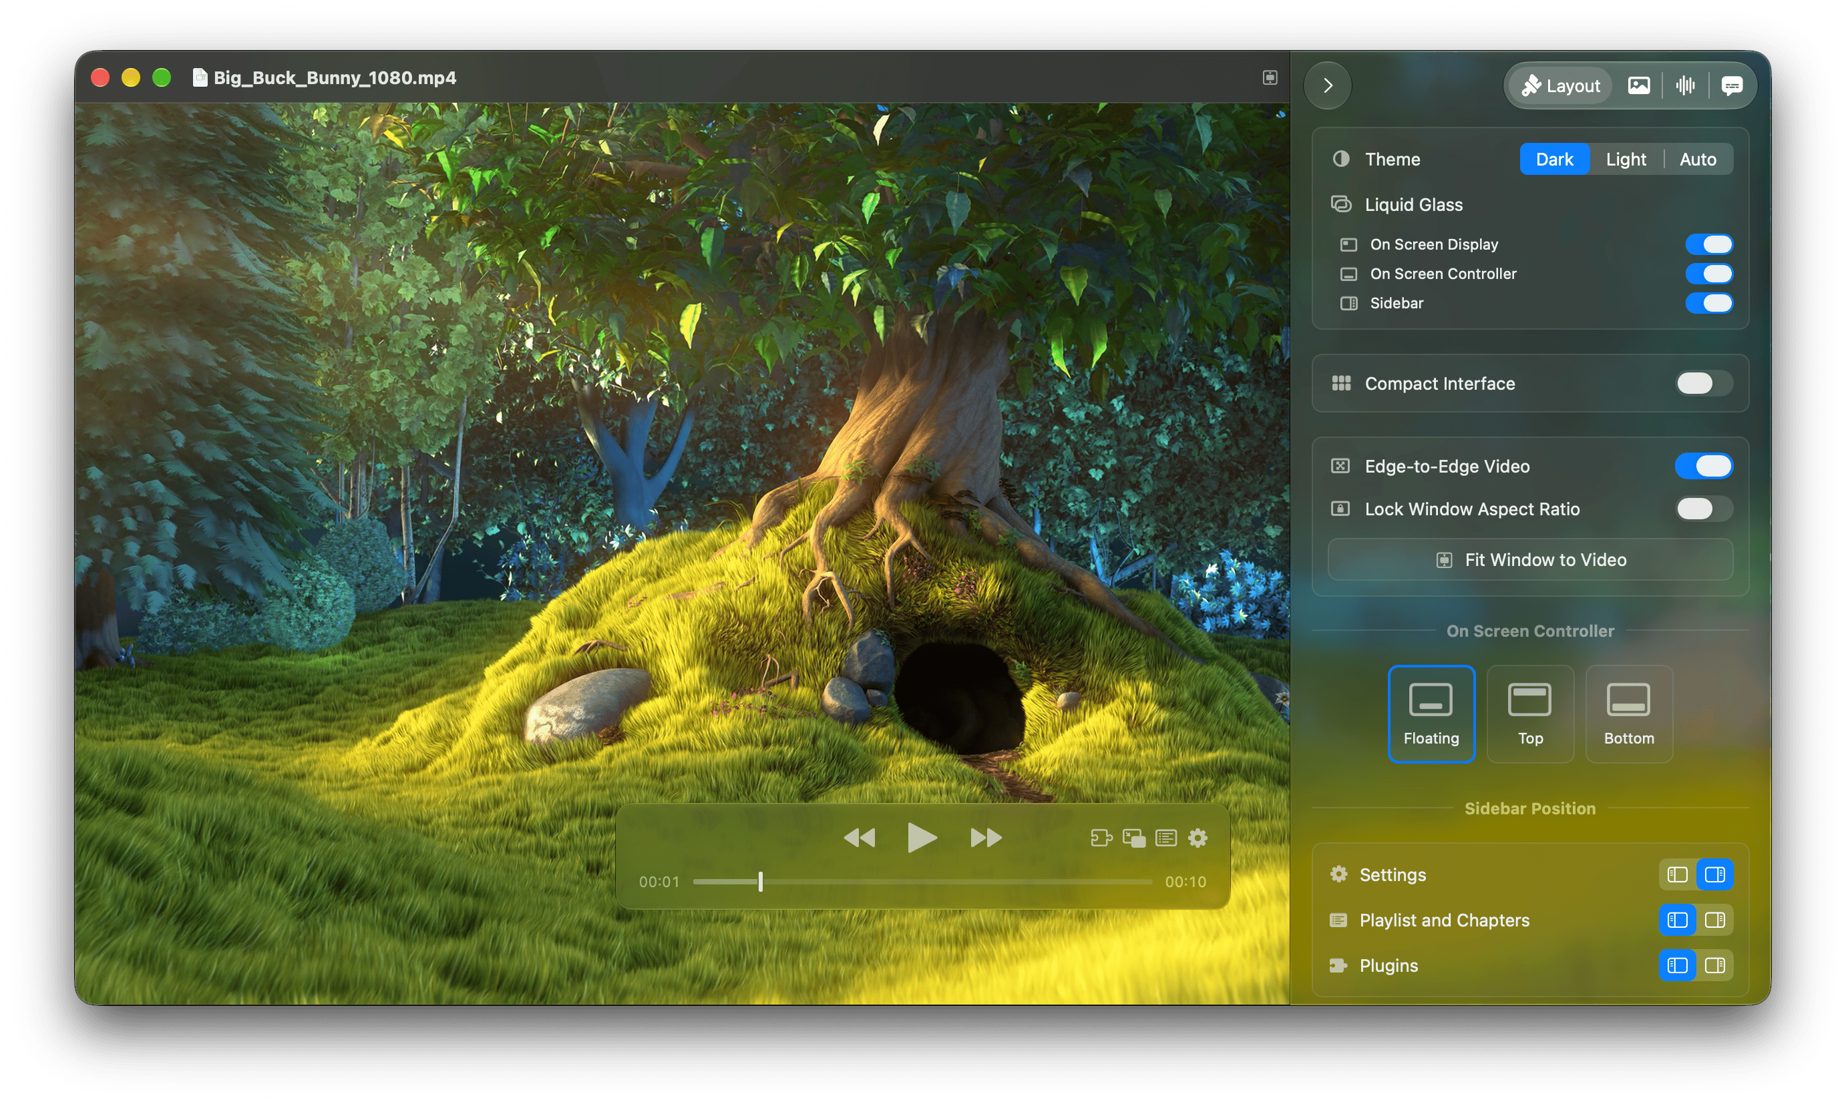Click the playback progress slider track

(922, 882)
